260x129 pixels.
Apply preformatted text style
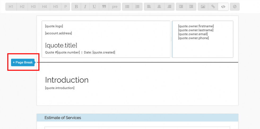[115, 7]
